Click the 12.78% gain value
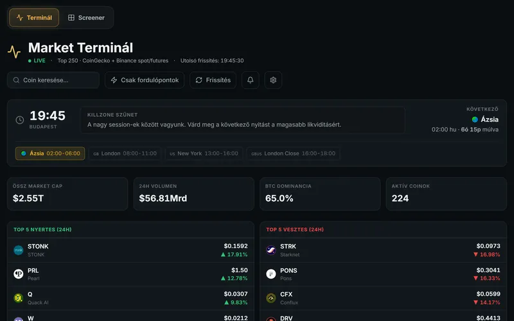This screenshot has width=514, height=321. point(235,279)
